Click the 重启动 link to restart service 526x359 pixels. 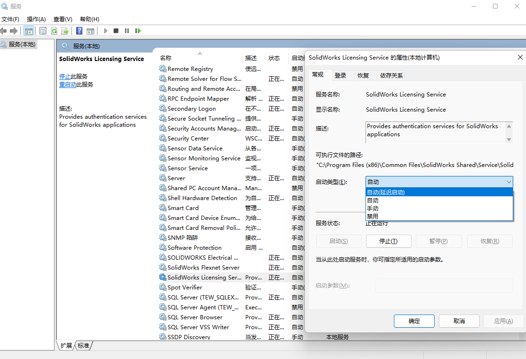[x=68, y=85]
